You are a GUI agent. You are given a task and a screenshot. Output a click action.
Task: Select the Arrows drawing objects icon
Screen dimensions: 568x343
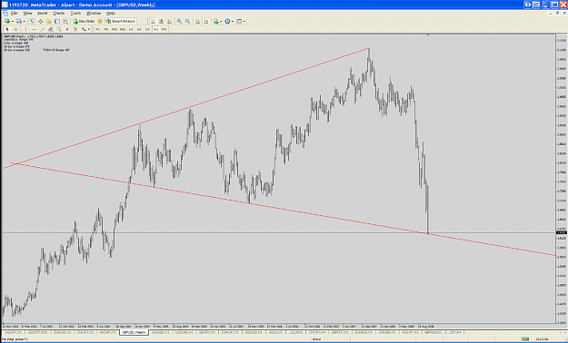(84, 29)
